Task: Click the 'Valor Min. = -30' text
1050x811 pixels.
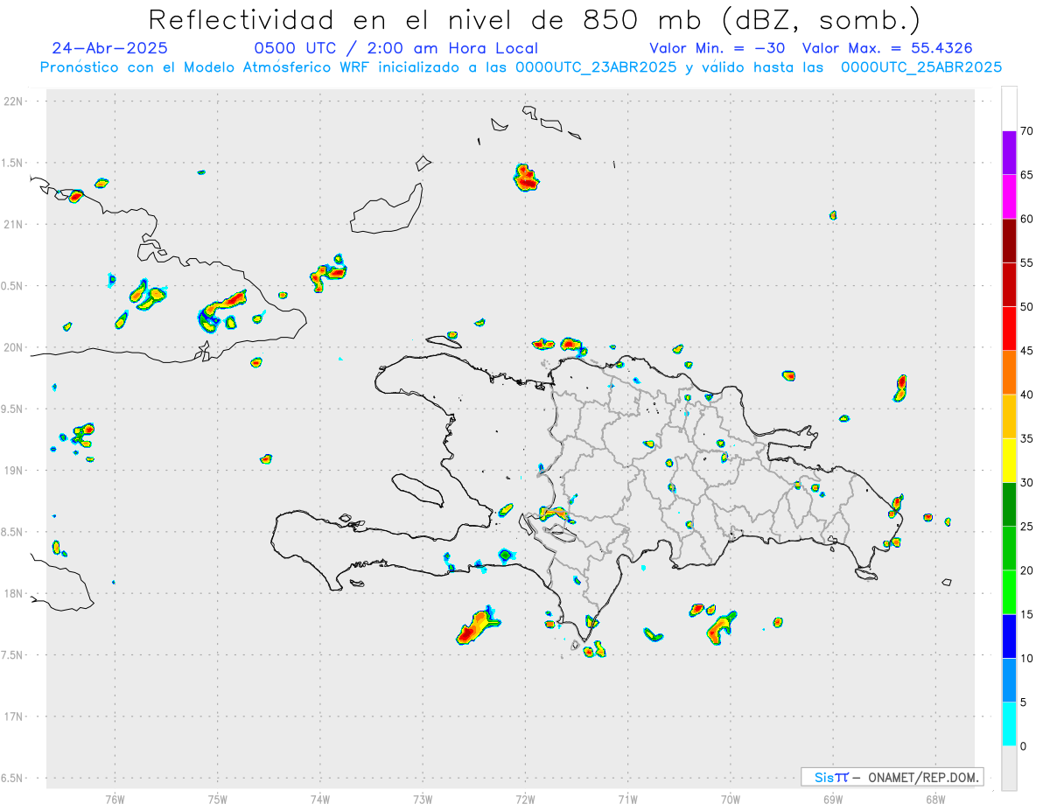Action: pos(717,48)
